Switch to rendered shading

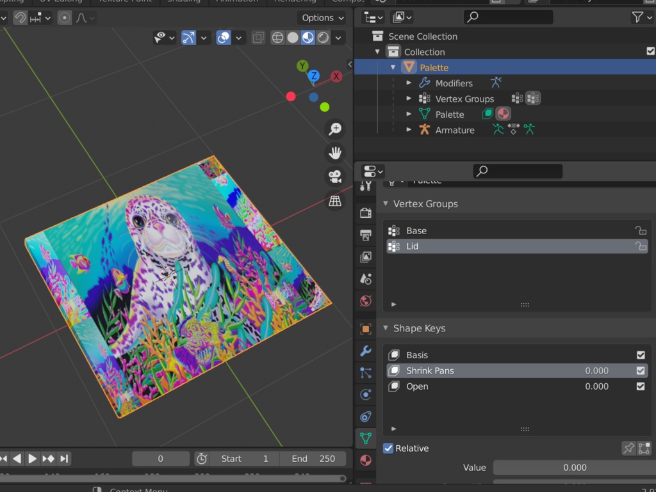click(x=323, y=38)
